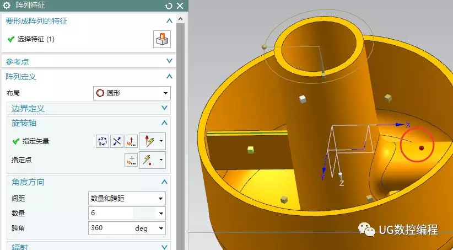Open the point dialog icon
The height and width of the screenshot is (250, 453).
click(131, 159)
